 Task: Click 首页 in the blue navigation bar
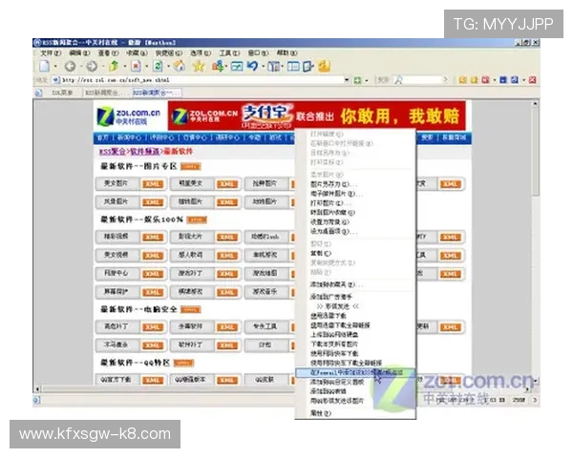(x=103, y=137)
